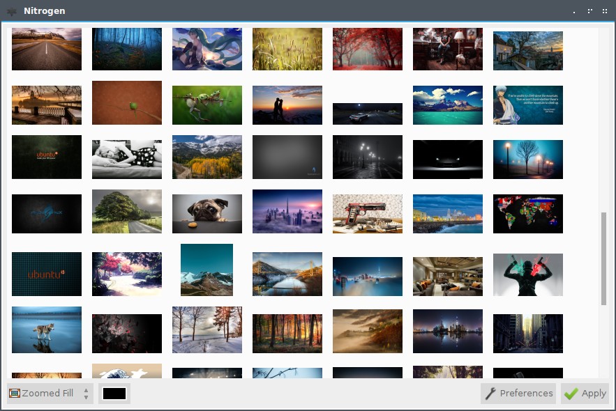The width and height of the screenshot is (616, 411).
Task: Select the pug dog wallpaper thumbnail
Action: pyautogui.click(x=207, y=214)
